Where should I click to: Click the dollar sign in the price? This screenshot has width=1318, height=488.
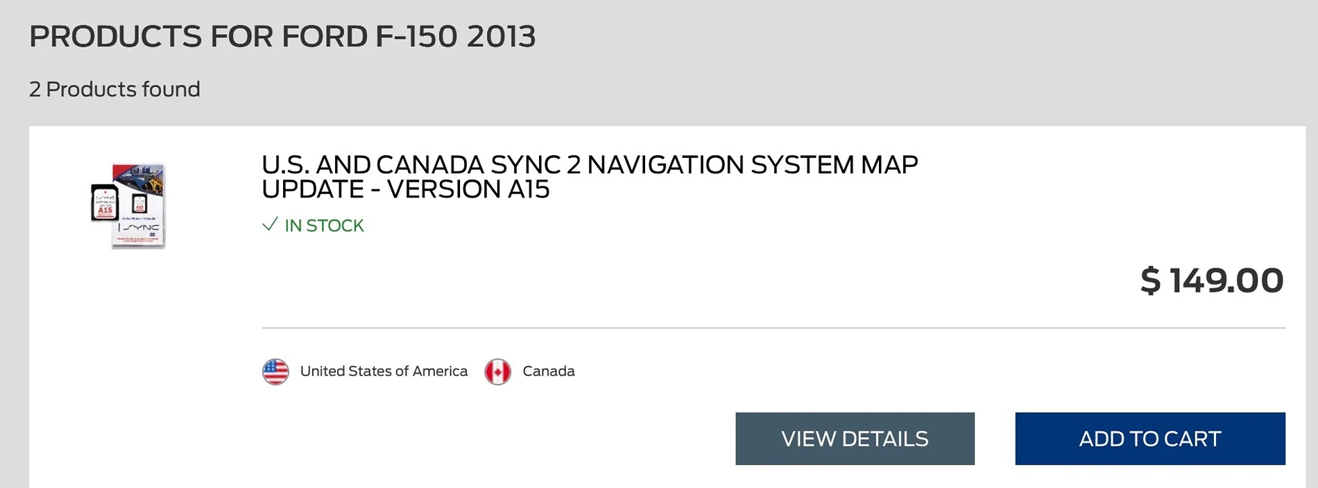[1150, 281]
